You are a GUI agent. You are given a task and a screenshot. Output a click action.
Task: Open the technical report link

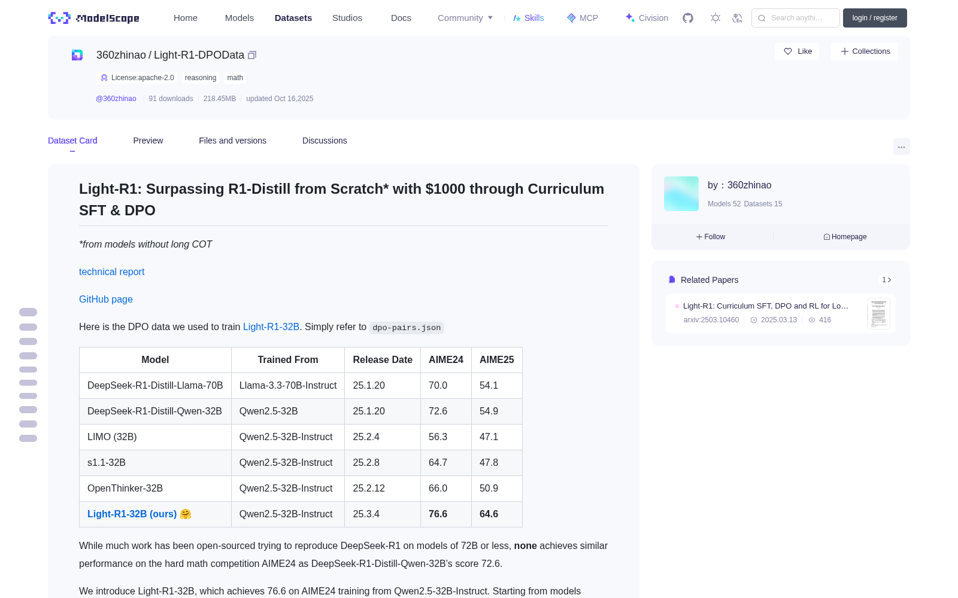[111, 271]
